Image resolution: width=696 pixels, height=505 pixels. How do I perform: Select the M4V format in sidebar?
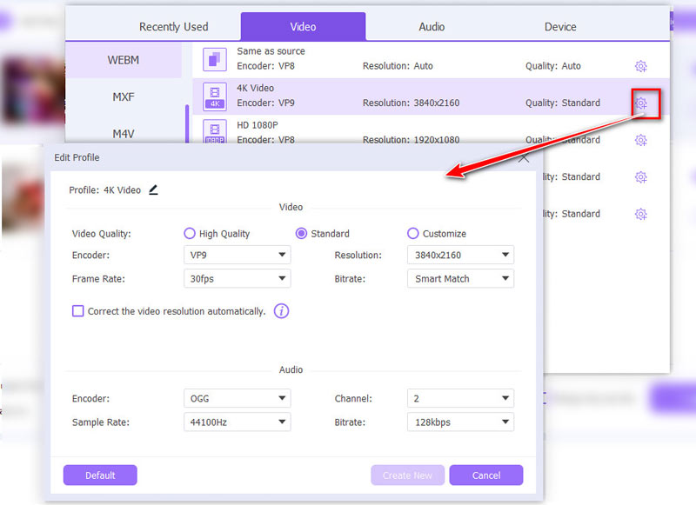(x=124, y=134)
